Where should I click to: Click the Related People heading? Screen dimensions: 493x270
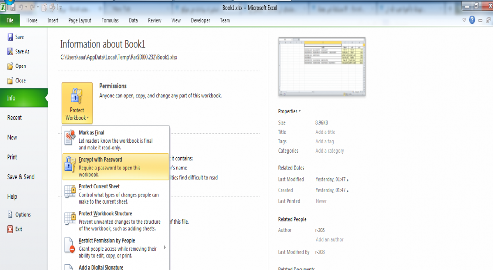(x=292, y=219)
